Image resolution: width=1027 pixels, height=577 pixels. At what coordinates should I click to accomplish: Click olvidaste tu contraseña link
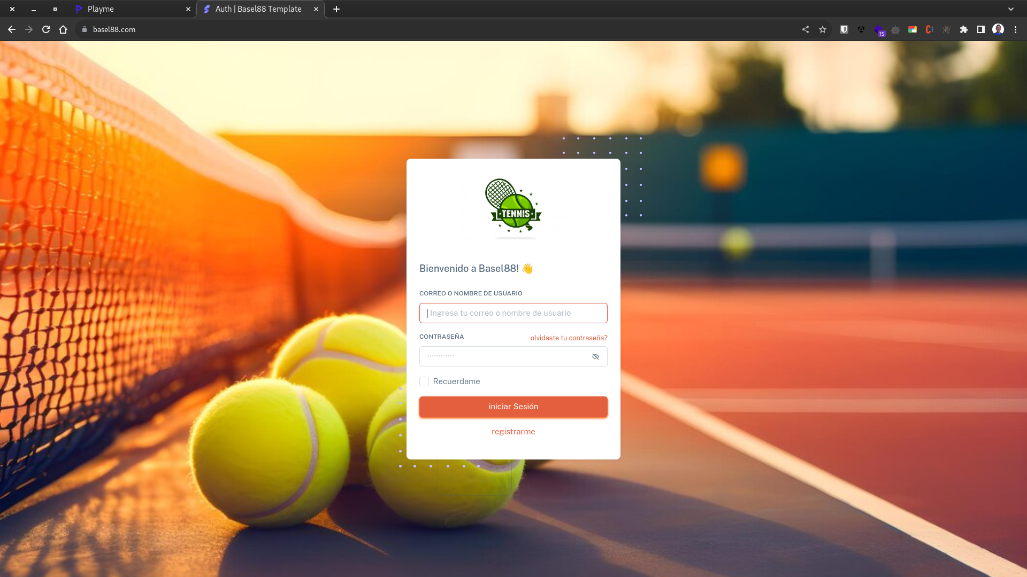tap(569, 338)
